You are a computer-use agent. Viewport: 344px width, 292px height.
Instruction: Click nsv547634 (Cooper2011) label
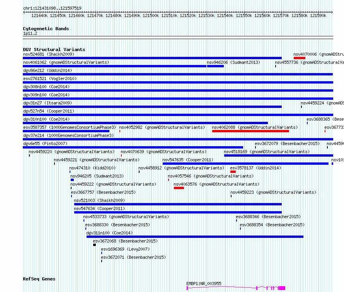coord(99,208)
